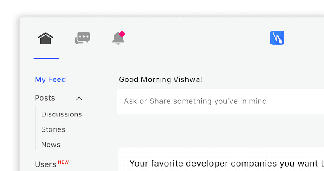Click the vertical guide line beside Posts subitems

(x=36, y=129)
